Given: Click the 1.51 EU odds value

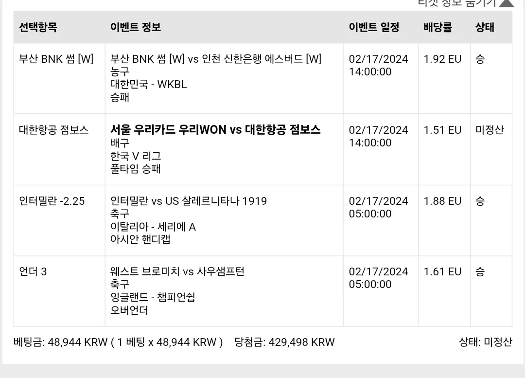Looking at the screenshot, I should (442, 130).
